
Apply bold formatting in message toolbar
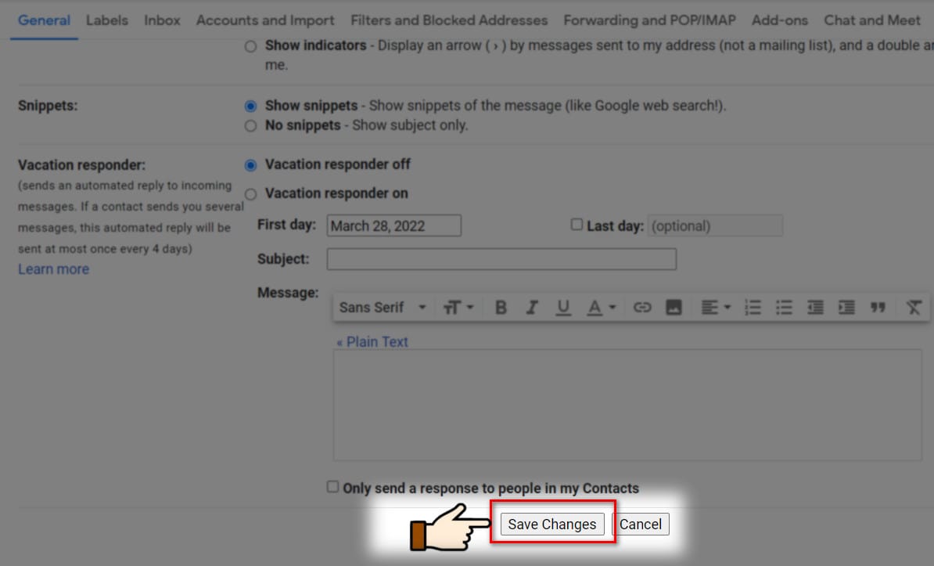click(501, 307)
